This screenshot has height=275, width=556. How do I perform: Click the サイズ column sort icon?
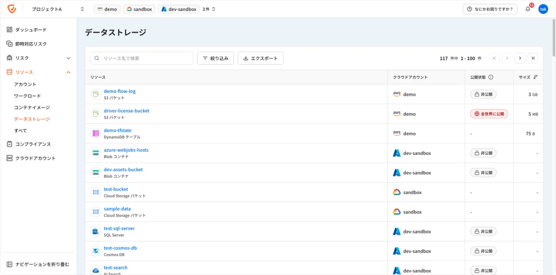[536, 77]
